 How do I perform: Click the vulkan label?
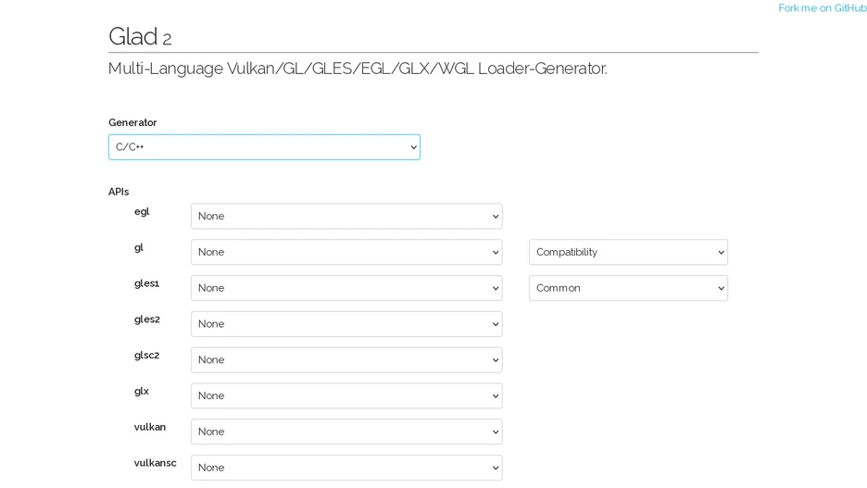click(150, 427)
